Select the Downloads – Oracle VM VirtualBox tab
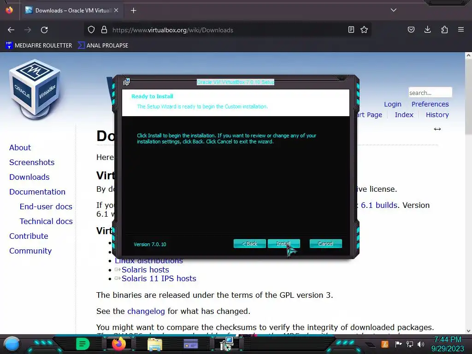472x354 pixels. point(71,11)
